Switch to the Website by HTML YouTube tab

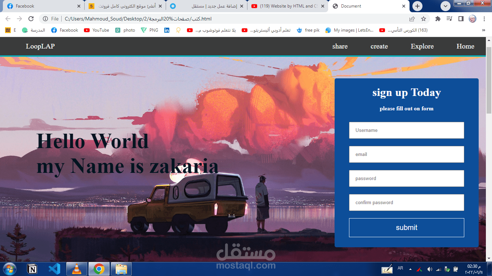point(288,6)
